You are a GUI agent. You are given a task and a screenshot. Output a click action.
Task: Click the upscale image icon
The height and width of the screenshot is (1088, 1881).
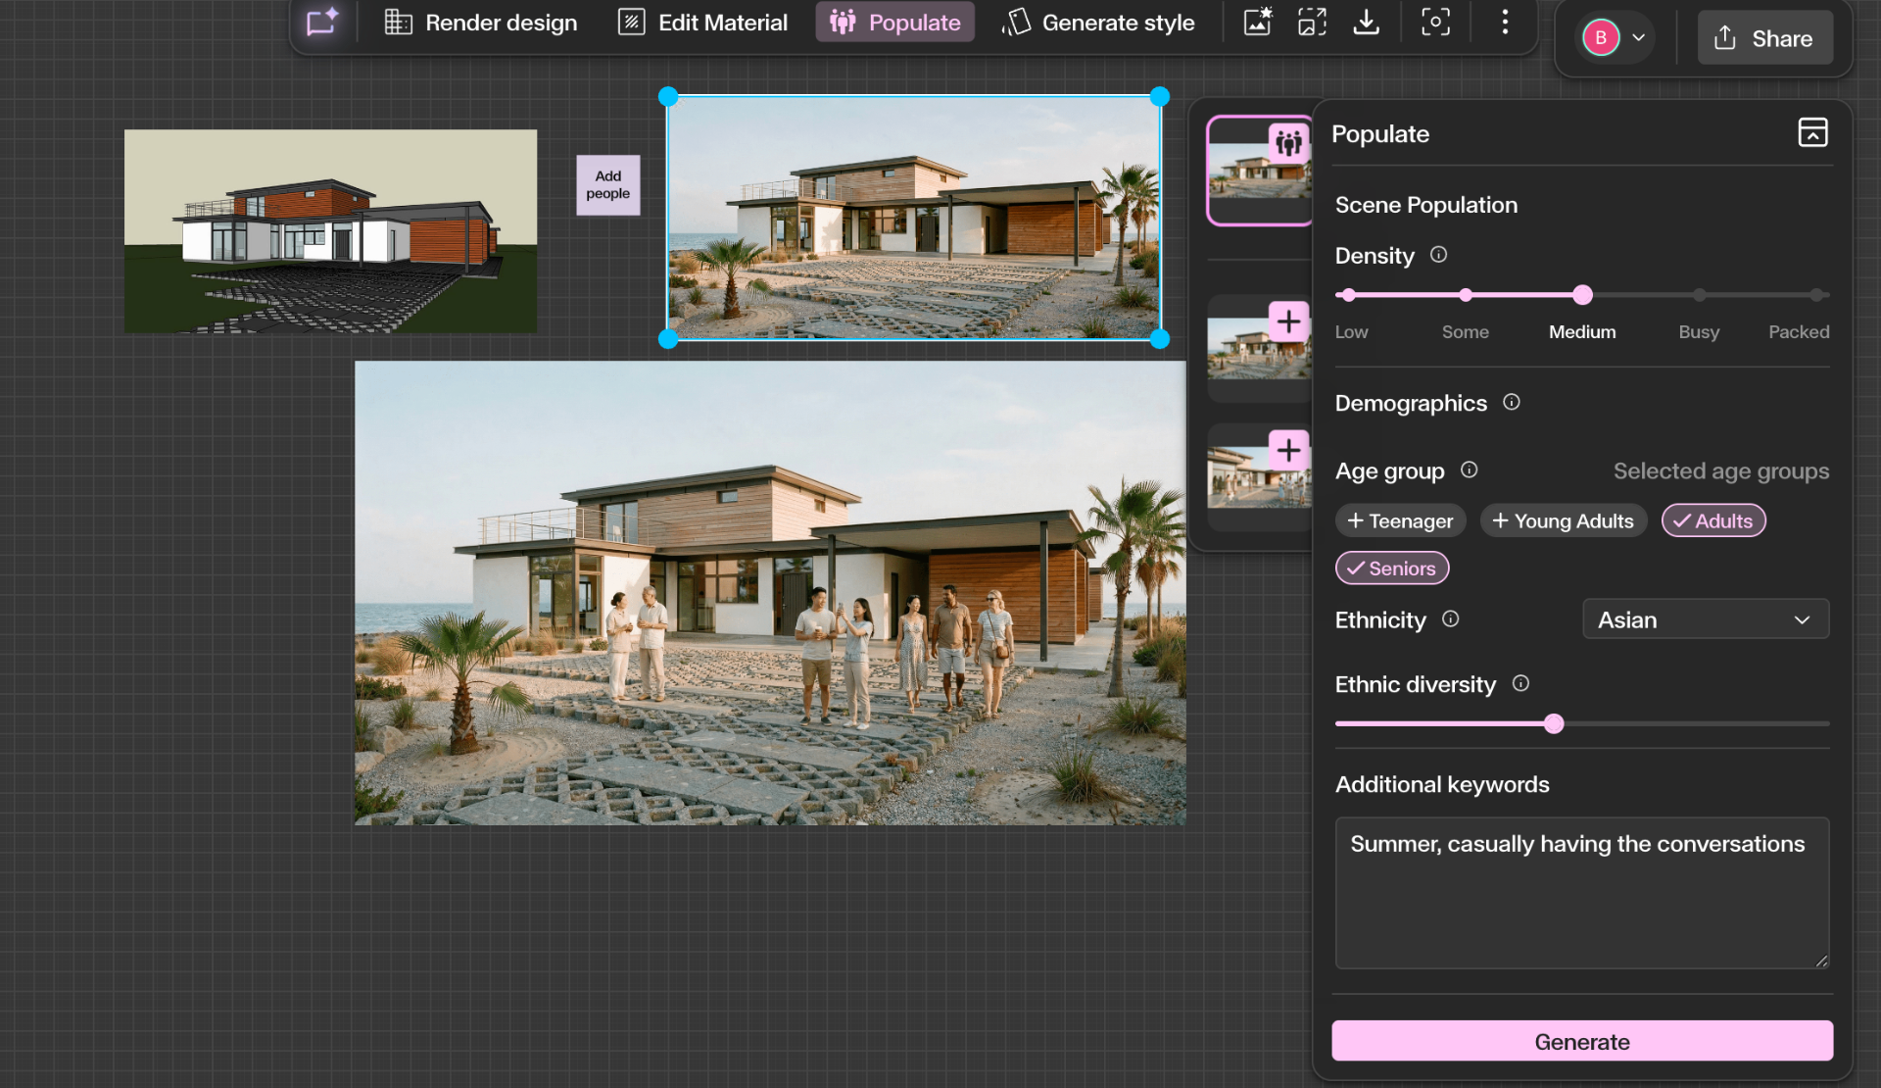click(1312, 22)
